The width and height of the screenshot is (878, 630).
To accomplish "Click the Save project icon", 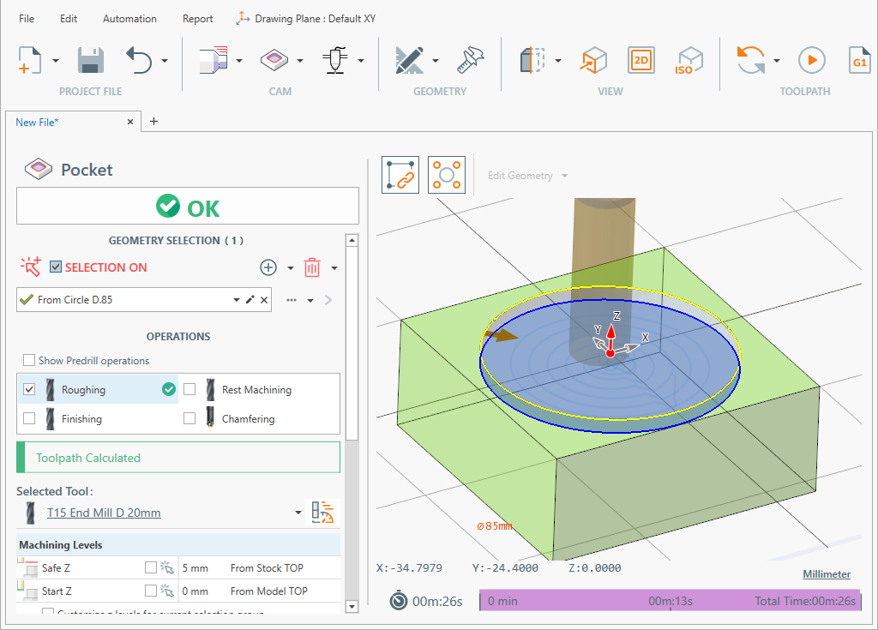I will pos(90,61).
